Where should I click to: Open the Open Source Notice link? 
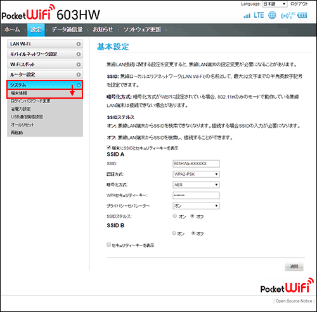294,301
